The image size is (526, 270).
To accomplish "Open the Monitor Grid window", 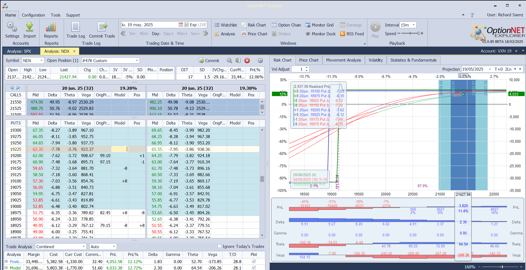I will coord(319,25).
